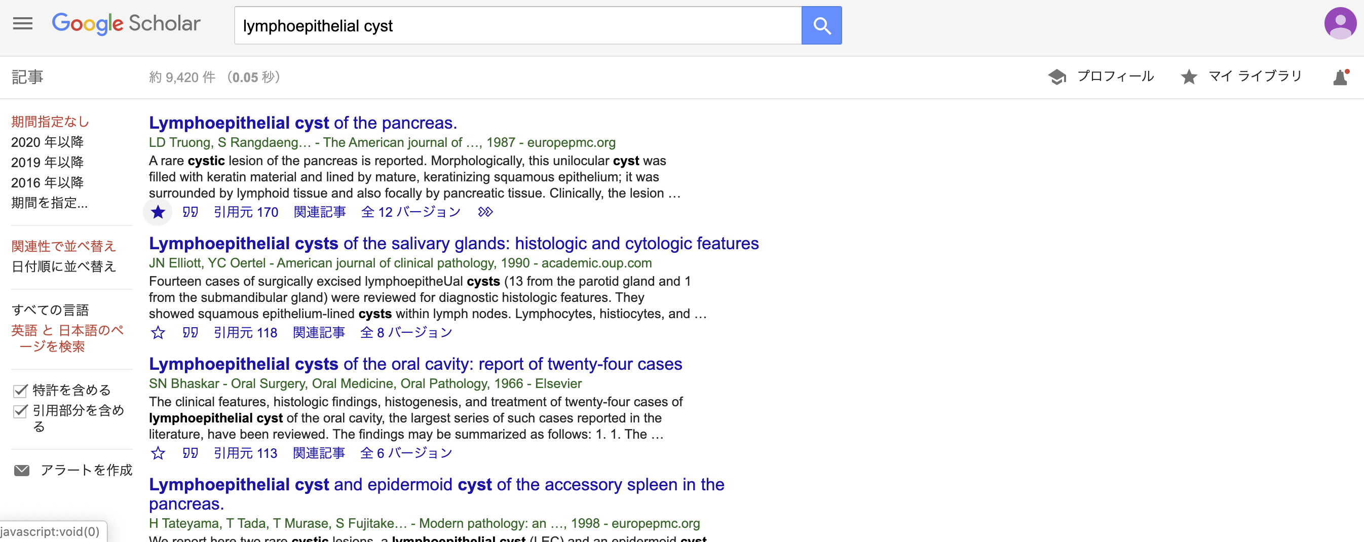
Task: Open the alerts bell icon
Action: [1340, 78]
